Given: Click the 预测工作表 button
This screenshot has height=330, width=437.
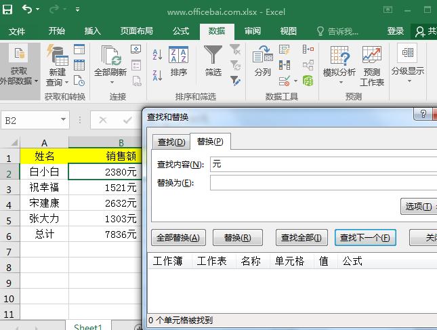Looking at the screenshot, I should (372, 66).
